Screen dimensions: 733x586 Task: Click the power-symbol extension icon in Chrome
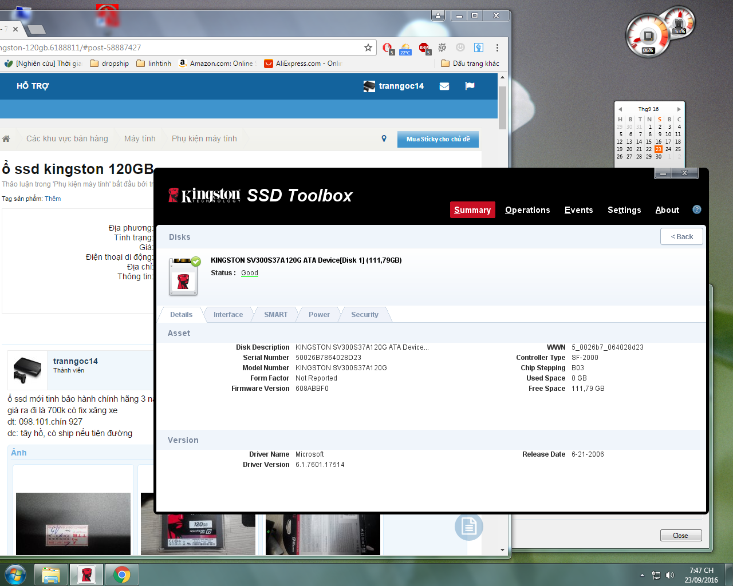pyautogui.click(x=460, y=47)
